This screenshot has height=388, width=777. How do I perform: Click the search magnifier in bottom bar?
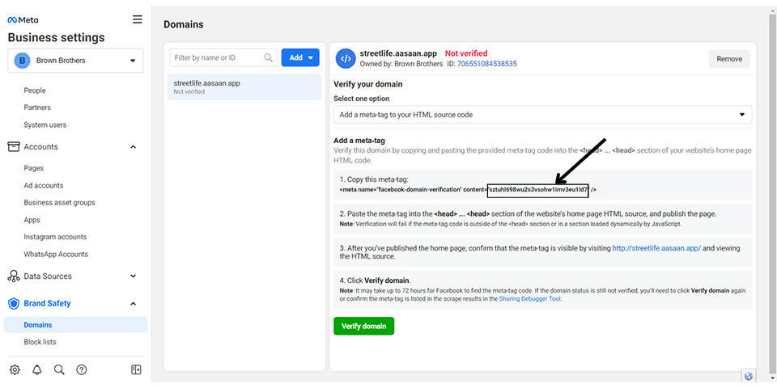59,369
